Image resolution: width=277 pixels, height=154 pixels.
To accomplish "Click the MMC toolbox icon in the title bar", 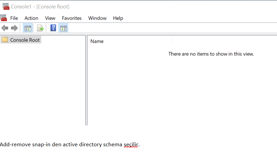I will tap(5, 6).
